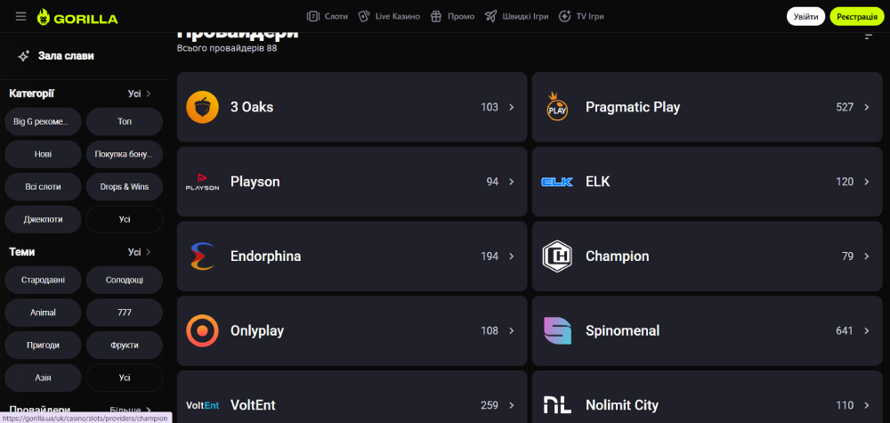Click the Реєстрація button

[x=857, y=17]
